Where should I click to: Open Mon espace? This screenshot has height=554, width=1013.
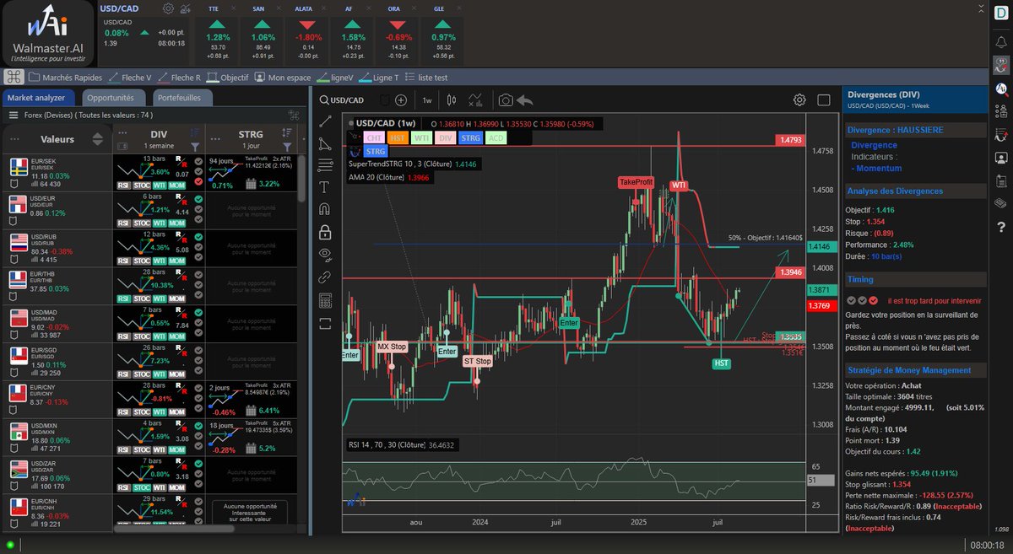coord(283,78)
